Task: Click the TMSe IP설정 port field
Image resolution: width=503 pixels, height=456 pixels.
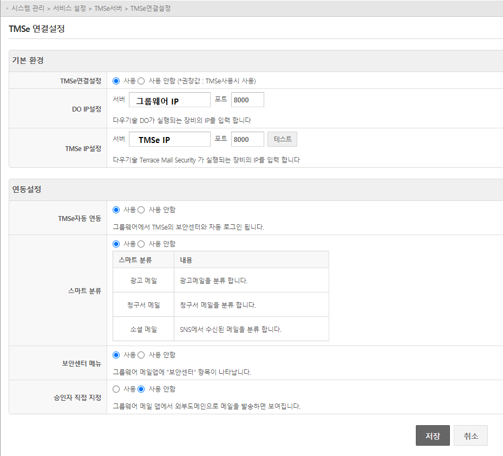Action: [x=247, y=139]
